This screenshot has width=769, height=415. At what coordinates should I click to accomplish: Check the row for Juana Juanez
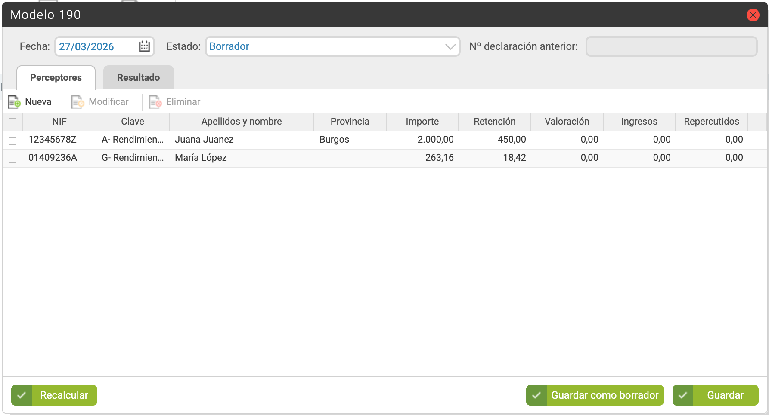(12, 141)
